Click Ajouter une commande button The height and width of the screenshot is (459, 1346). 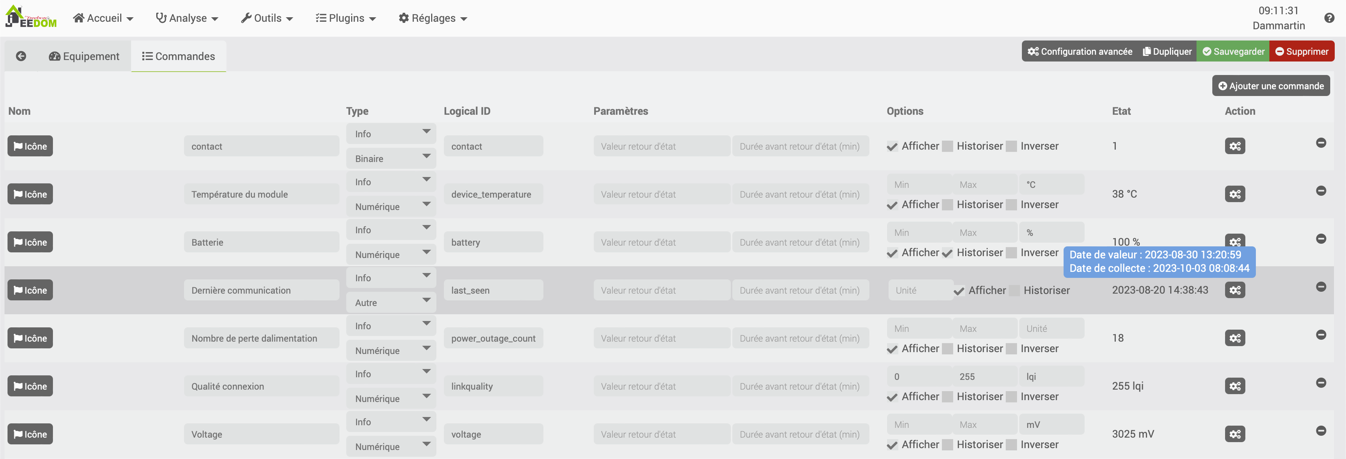pyautogui.click(x=1270, y=86)
